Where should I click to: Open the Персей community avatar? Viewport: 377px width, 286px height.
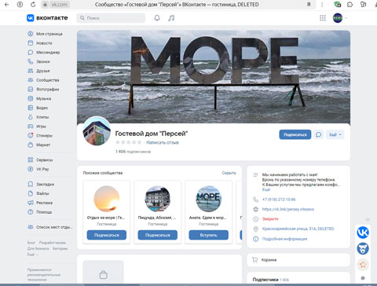97,131
